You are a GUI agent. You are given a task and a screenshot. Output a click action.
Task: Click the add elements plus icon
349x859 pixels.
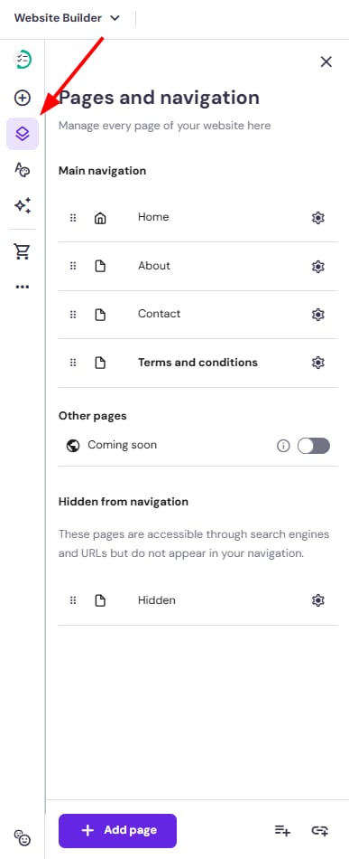(23, 98)
